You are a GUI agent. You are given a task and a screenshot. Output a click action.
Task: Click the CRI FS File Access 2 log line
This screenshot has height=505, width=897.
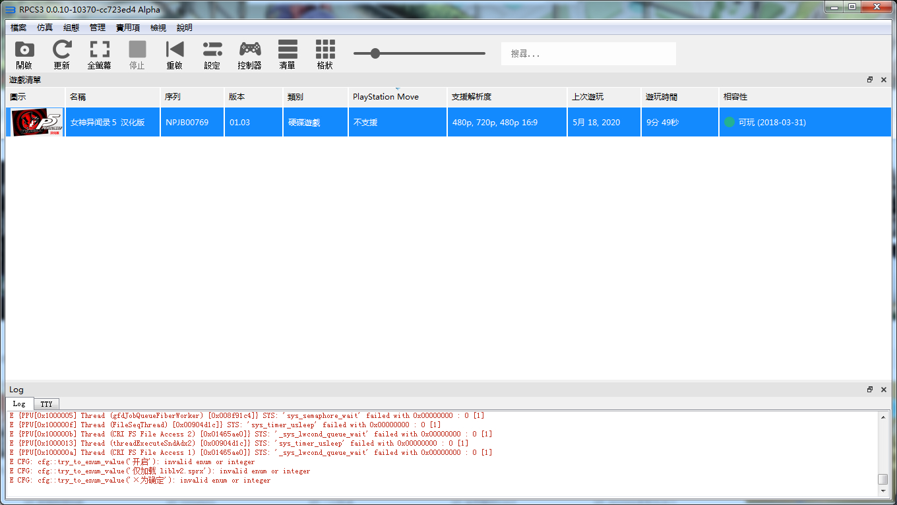pyautogui.click(x=251, y=434)
